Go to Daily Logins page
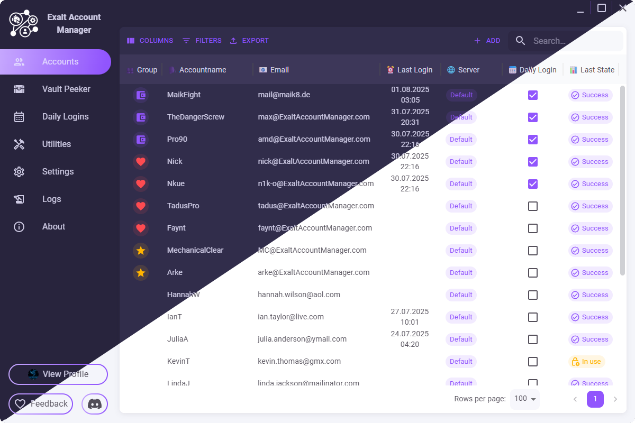Screen dimensions: 635x423 tap(55, 117)
